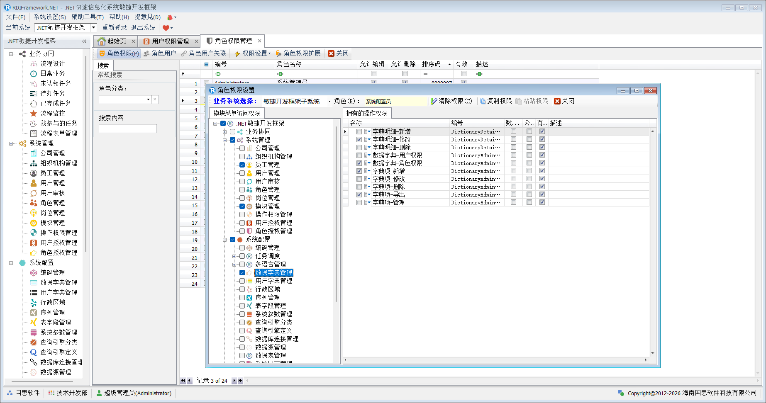Collapse the 系统配置 node in module tree
The height and width of the screenshot is (403, 766).
pyautogui.click(x=224, y=240)
